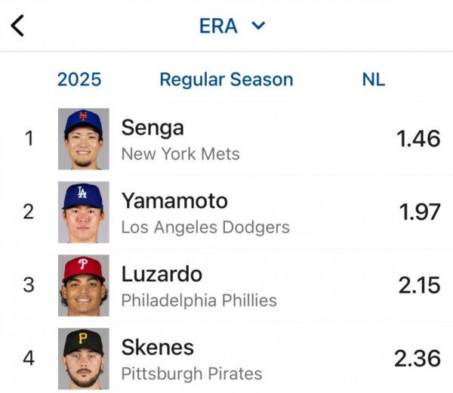Open Yamamoto's player headshot
Screen dimensions: 453x393
(x=83, y=212)
